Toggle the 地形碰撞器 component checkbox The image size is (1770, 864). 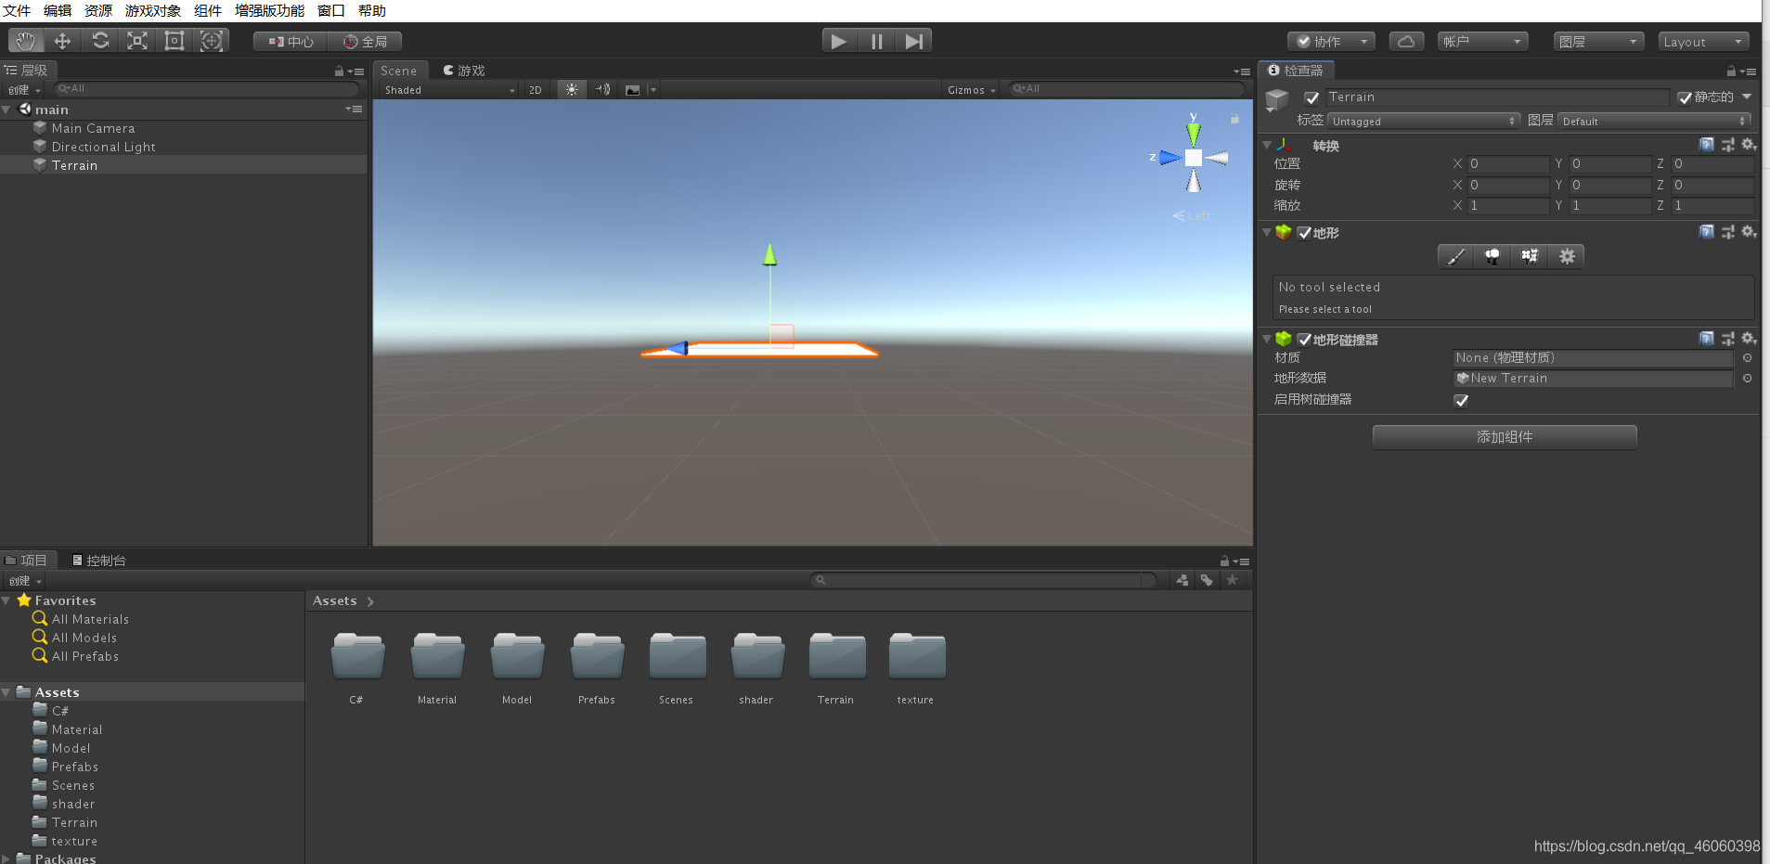pos(1304,340)
